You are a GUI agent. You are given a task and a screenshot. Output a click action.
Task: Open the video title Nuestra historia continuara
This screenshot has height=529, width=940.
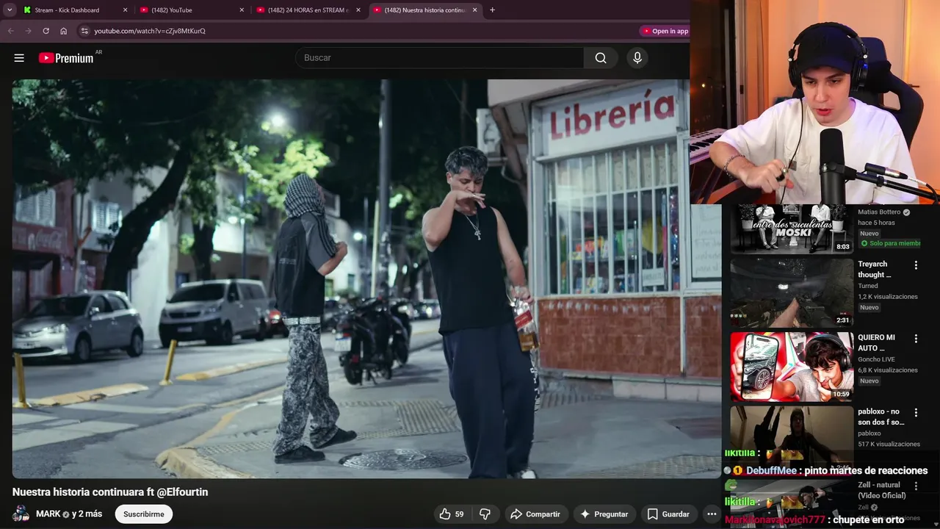110,492
